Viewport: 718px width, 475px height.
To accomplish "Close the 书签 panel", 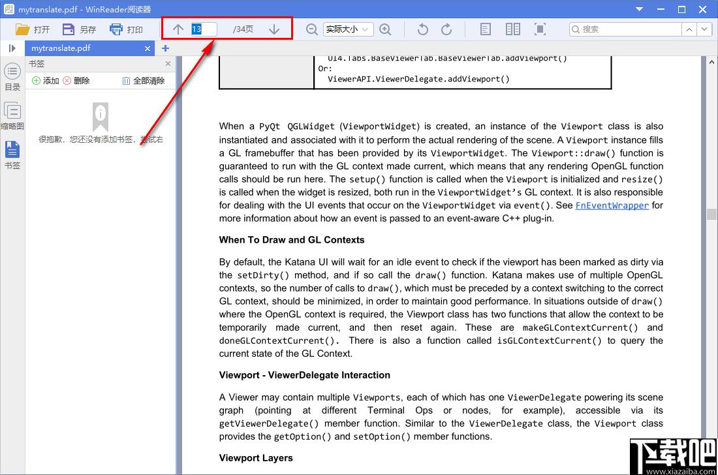I will point(168,63).
